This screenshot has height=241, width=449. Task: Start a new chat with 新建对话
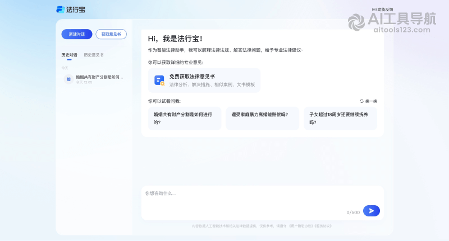[77, 34]
